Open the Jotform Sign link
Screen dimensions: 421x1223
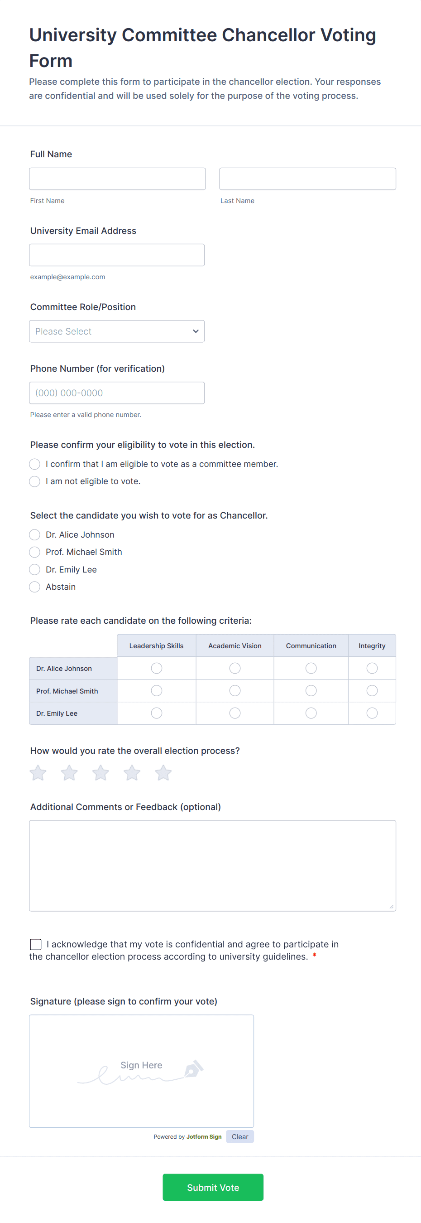pyautogui.click(x=204, y=1136)
